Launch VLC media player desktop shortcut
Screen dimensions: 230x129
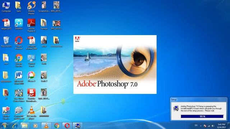31,113
